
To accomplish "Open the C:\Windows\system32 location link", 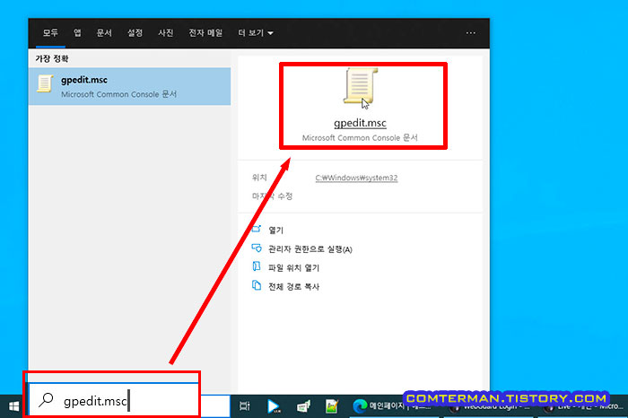I will (356, 178).
